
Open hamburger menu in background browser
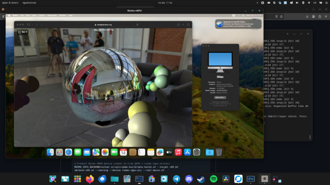tap(326, 16)
